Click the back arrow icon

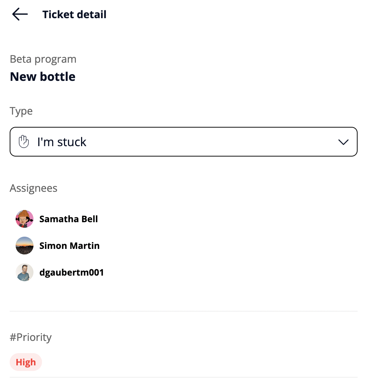point(20,14)
